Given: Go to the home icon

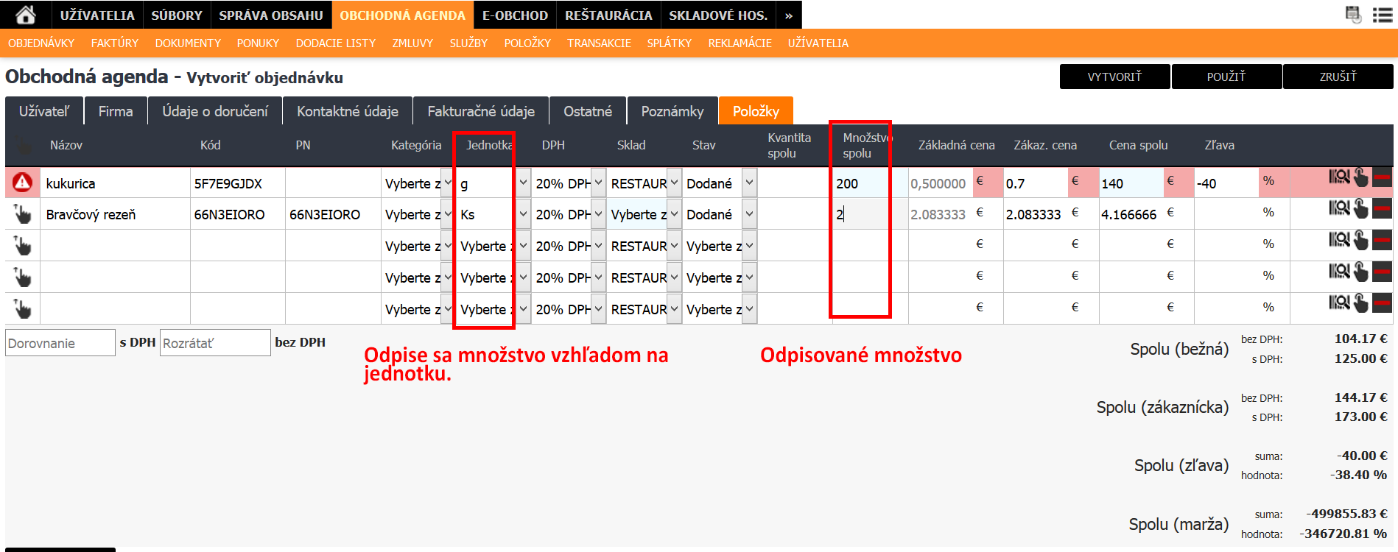Looking at the screenshot, I should [x=26, y=15].
